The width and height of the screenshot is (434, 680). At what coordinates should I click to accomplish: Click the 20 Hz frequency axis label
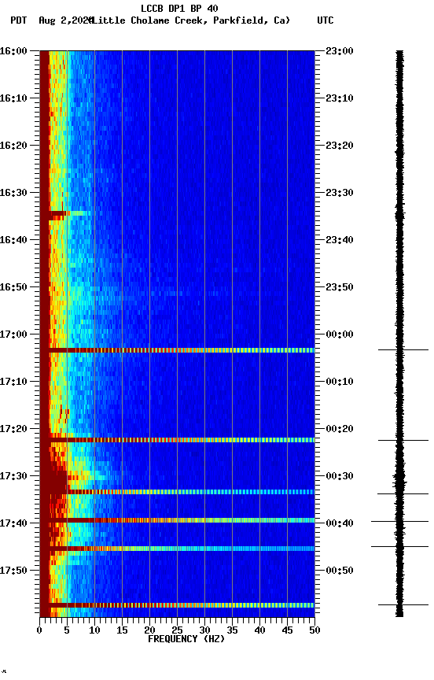point(149,630)
